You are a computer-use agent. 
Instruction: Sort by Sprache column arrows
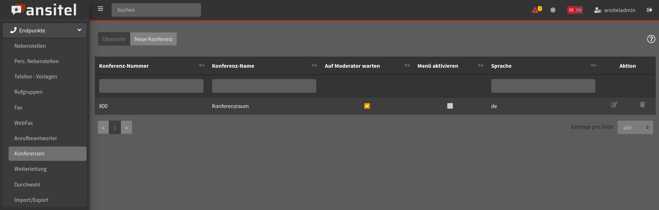(593, 66)
